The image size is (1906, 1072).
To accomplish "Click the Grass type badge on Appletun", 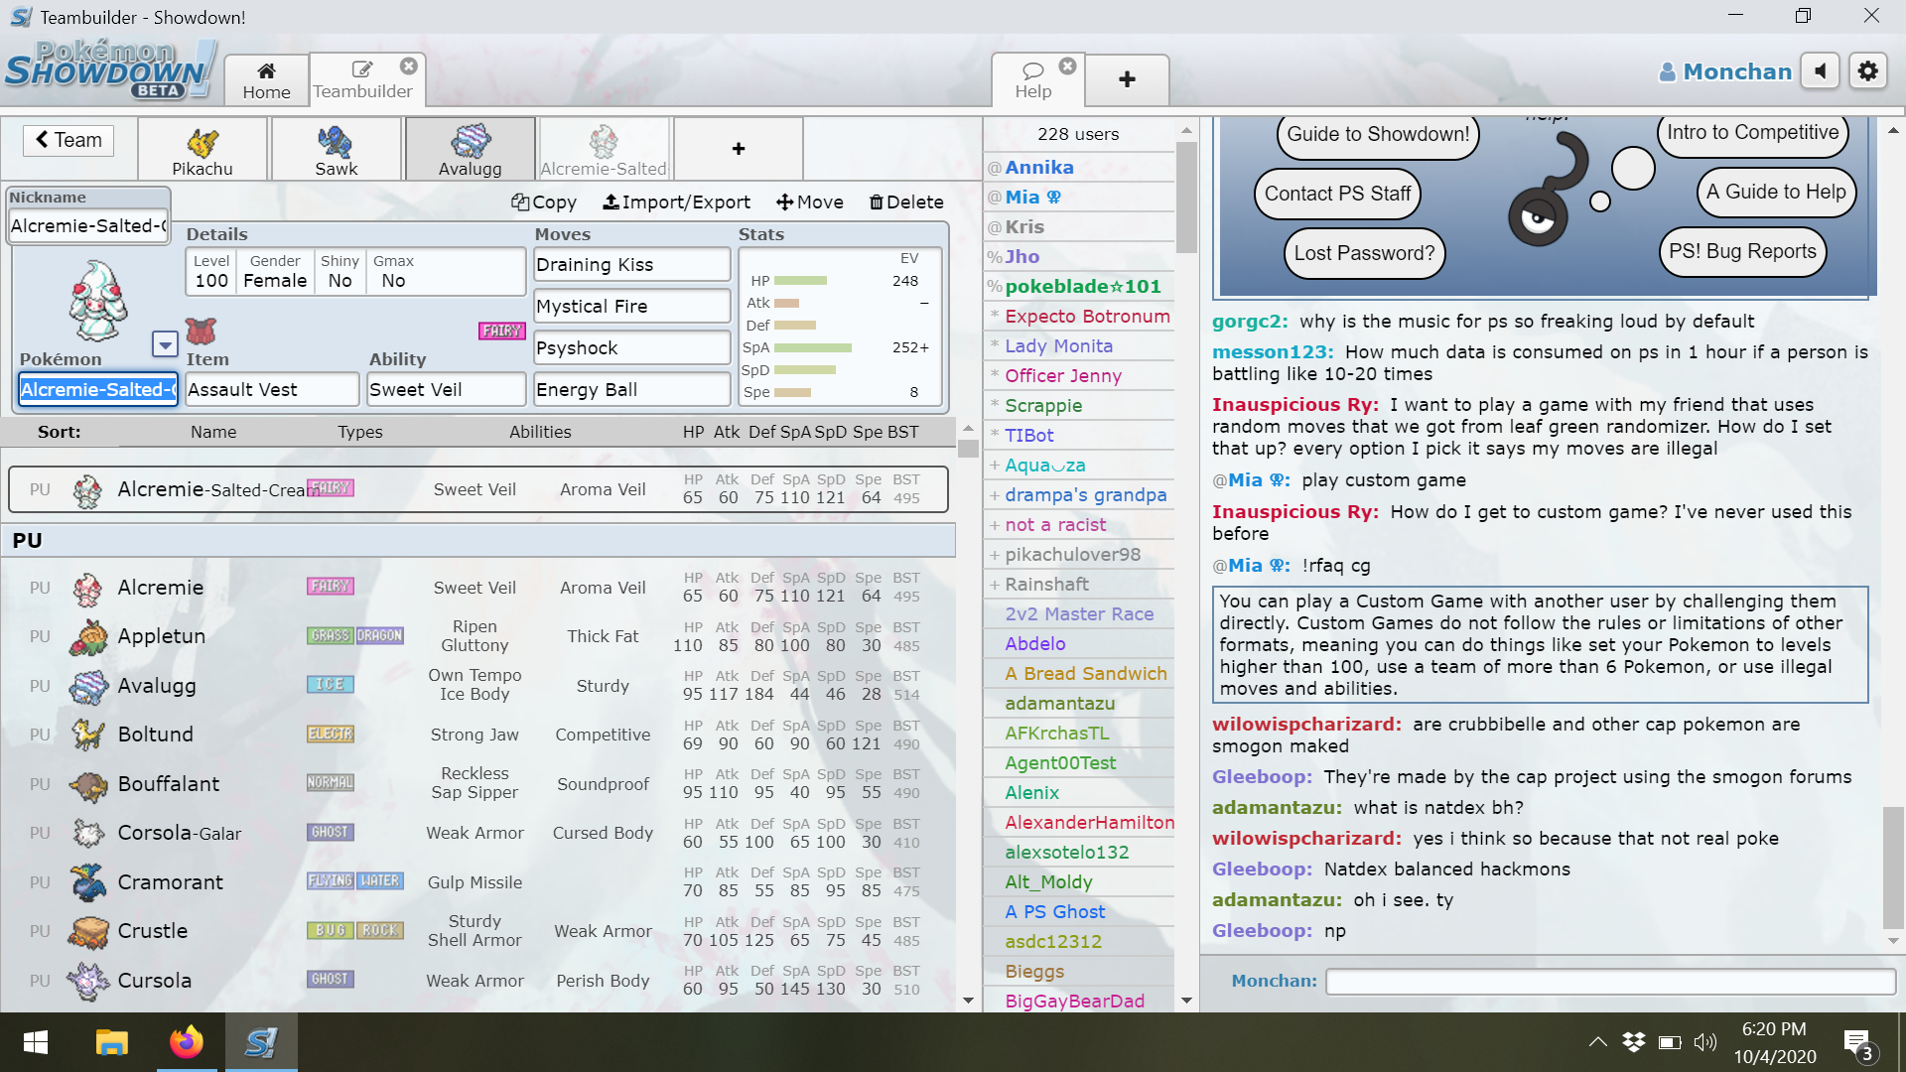I will click(331, 635).
